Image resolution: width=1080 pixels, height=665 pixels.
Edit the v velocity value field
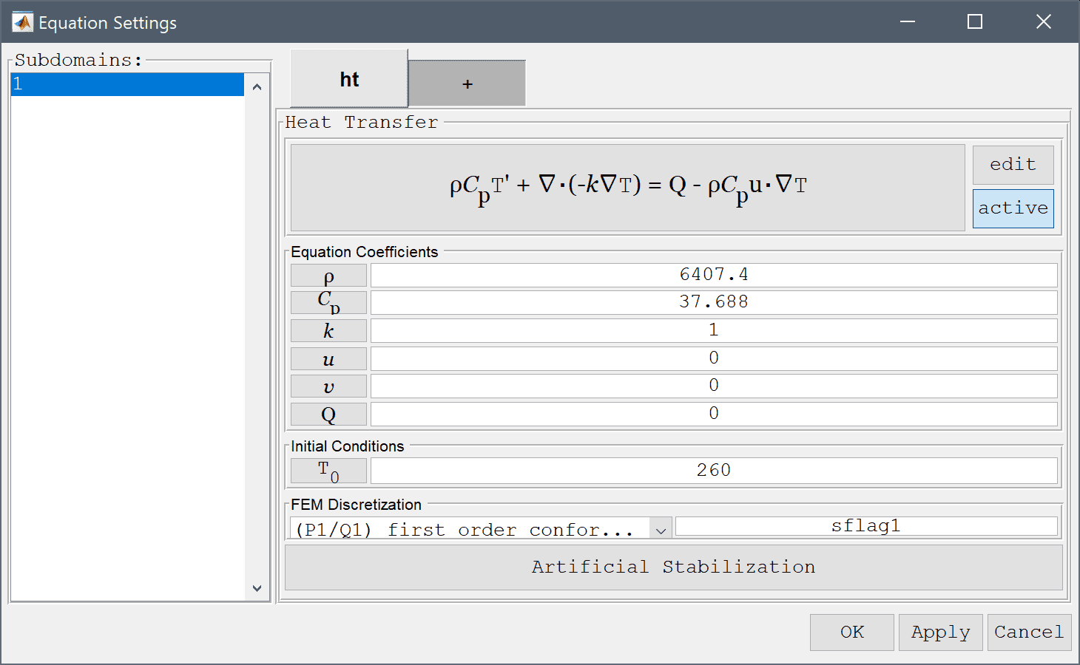(x=714, y=386)
